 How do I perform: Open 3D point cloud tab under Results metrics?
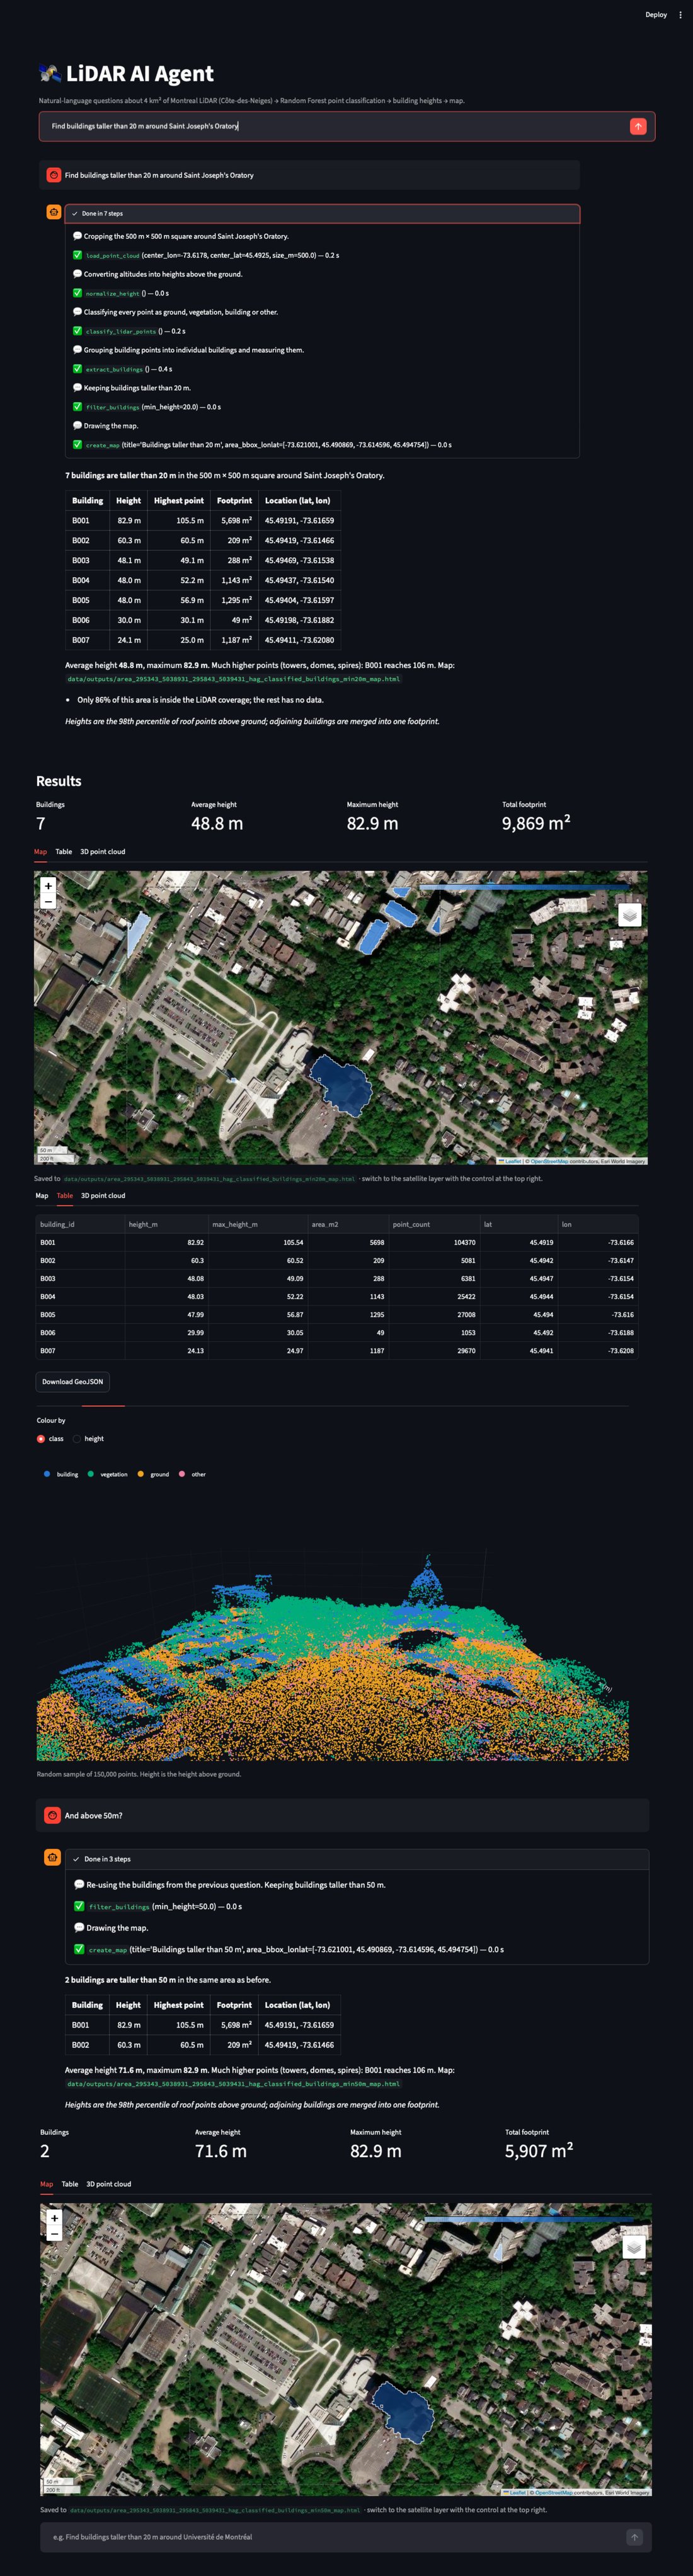(102, 852)
